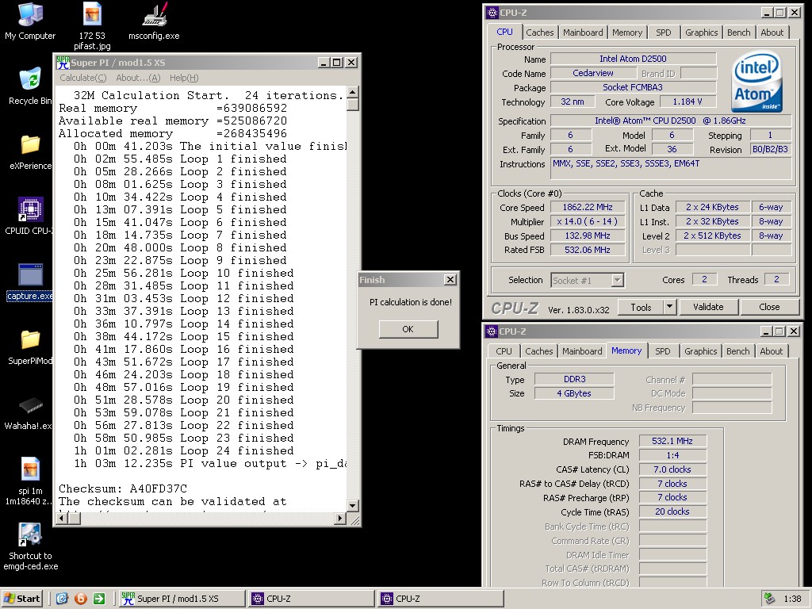The image size is (812, 609).
Task: Click the DRAM Frequency value 532.1 MHz
Action: 672,441
